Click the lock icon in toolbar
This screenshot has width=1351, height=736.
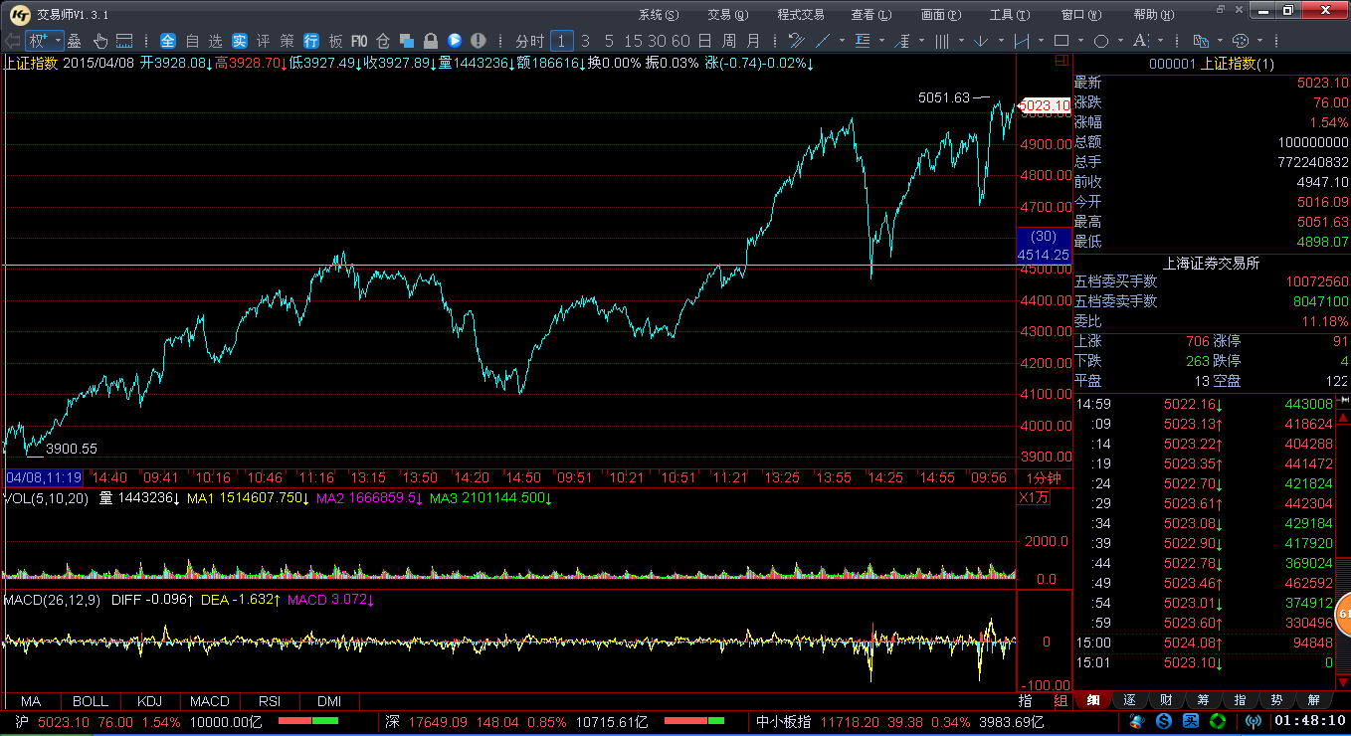coord(431,41)
